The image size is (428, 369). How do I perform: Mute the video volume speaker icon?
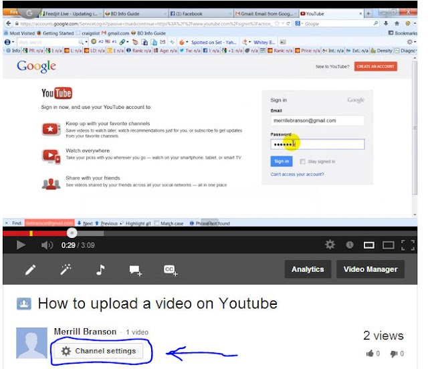pos(47,245)
